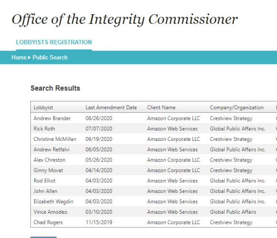Screen dimensions: 277x238
Task: Select the Andrew Brander row
Action: (154, 118)
